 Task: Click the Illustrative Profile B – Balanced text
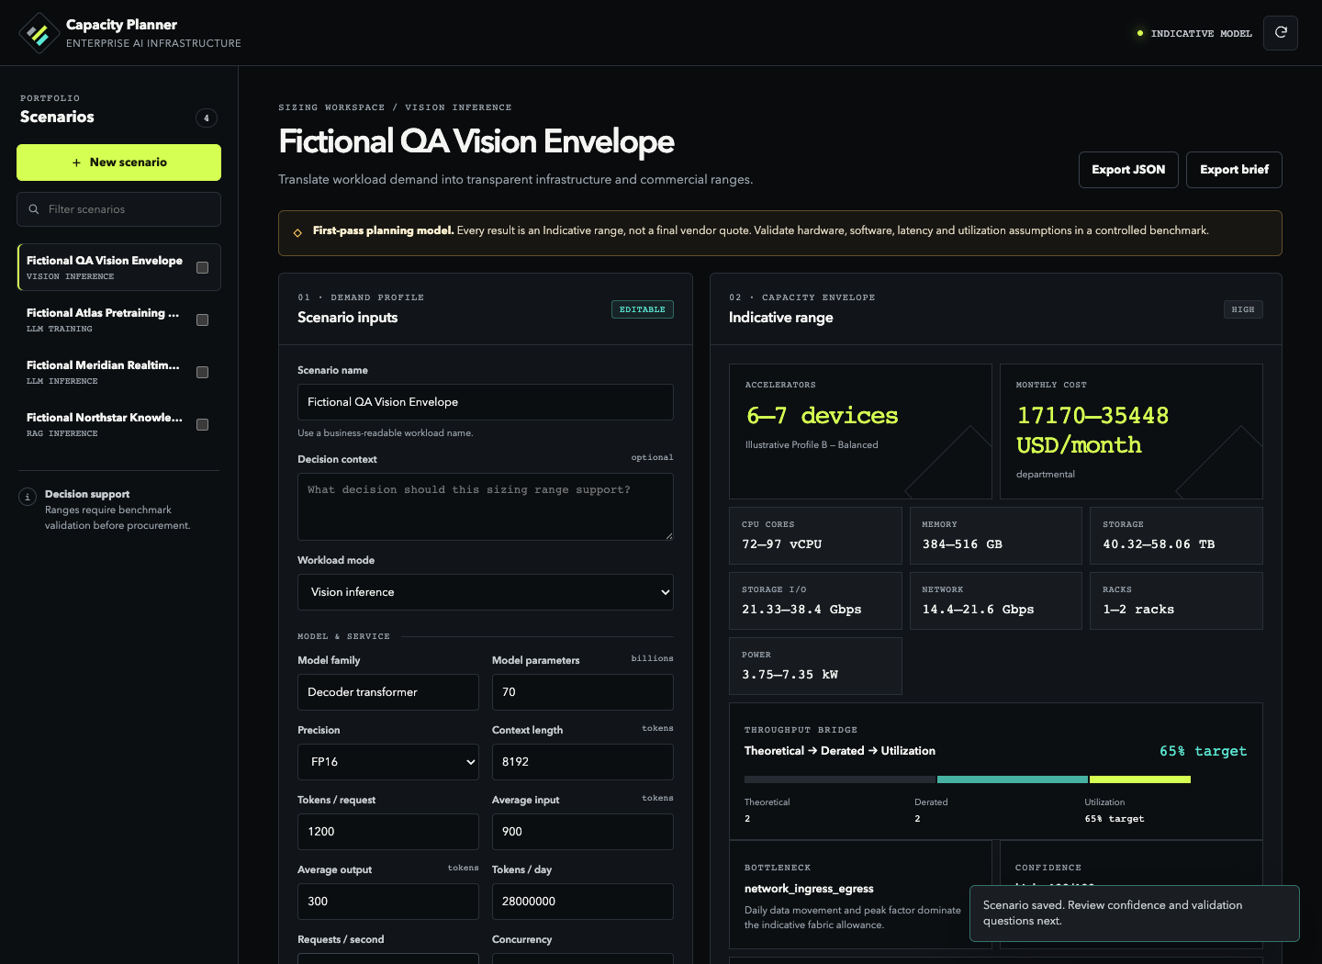pyautogui.click(x=812, y=445)
